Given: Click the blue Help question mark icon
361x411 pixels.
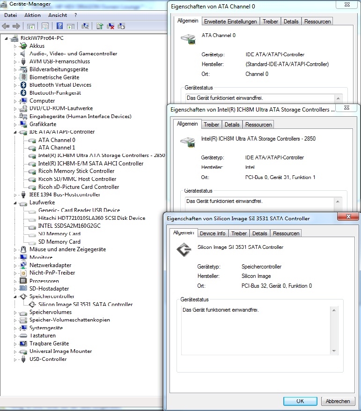Looking at the screenshot, I should pyautogui.click(x=60, y=26).
